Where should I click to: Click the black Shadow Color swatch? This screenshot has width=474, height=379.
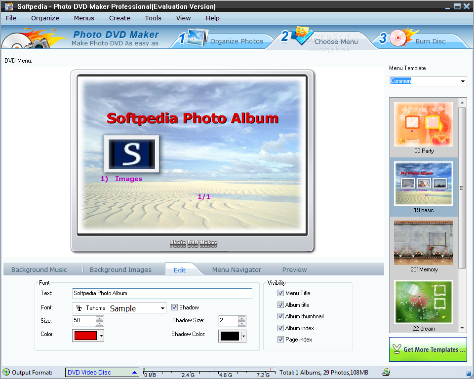(230, 336)
